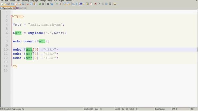
Task: Click the closing ?> tag
Action: tap(15, 66)
